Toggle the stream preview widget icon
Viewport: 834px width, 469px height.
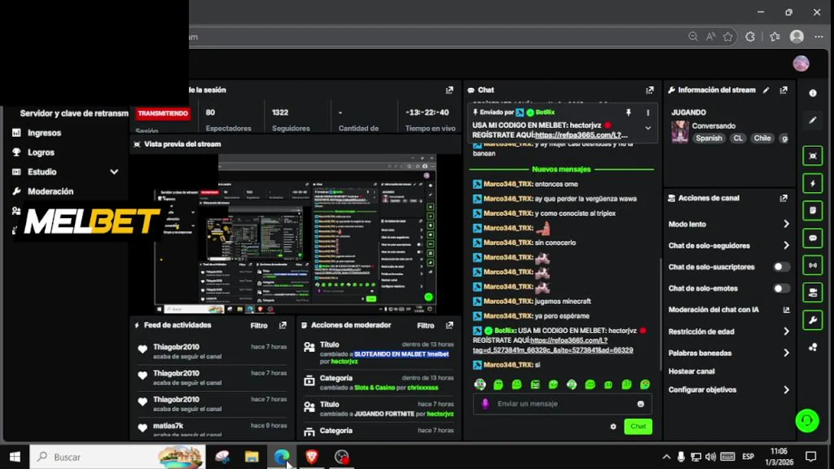(x=812, y=156)
